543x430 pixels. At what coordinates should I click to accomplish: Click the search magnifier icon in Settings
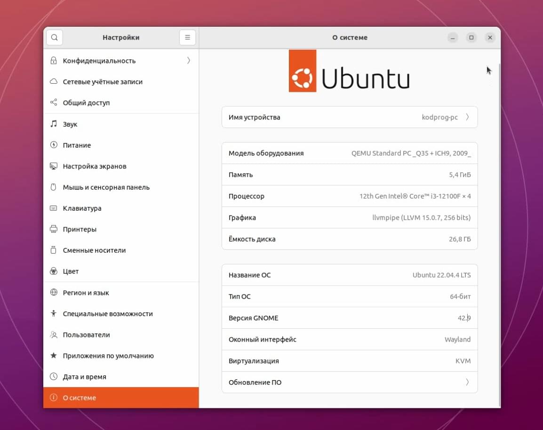(55, 37)
